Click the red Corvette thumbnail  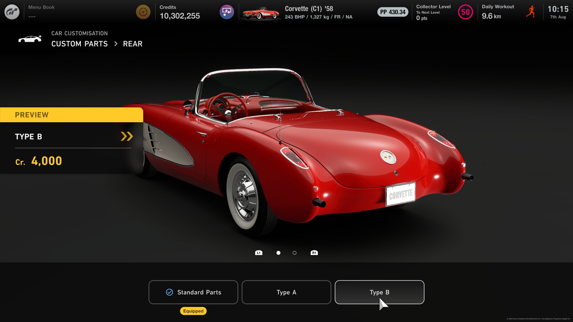[261, 13]
